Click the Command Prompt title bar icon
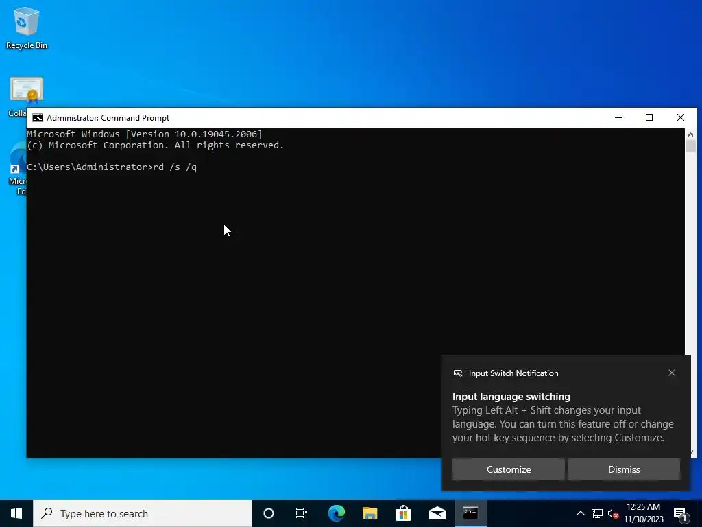This screenshot has height=527, width=702. pos(38,118)
